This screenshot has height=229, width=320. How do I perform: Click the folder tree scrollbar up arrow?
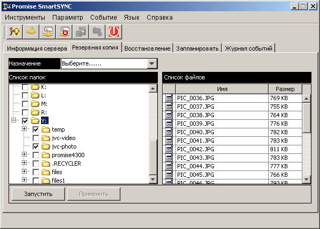point(153,88)
